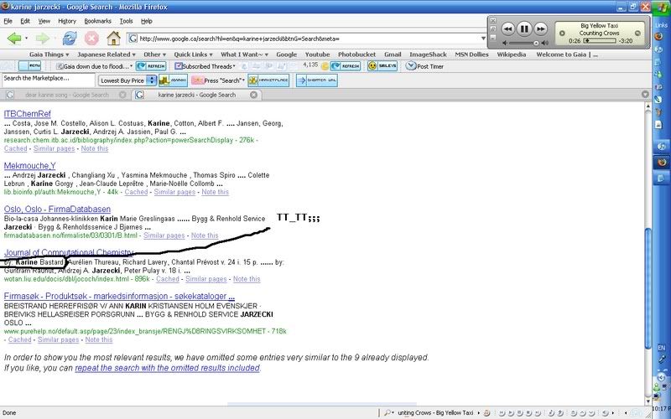Click the first Refresh button after Gaia announcement

pyautogui.click(x=151, y=66)
